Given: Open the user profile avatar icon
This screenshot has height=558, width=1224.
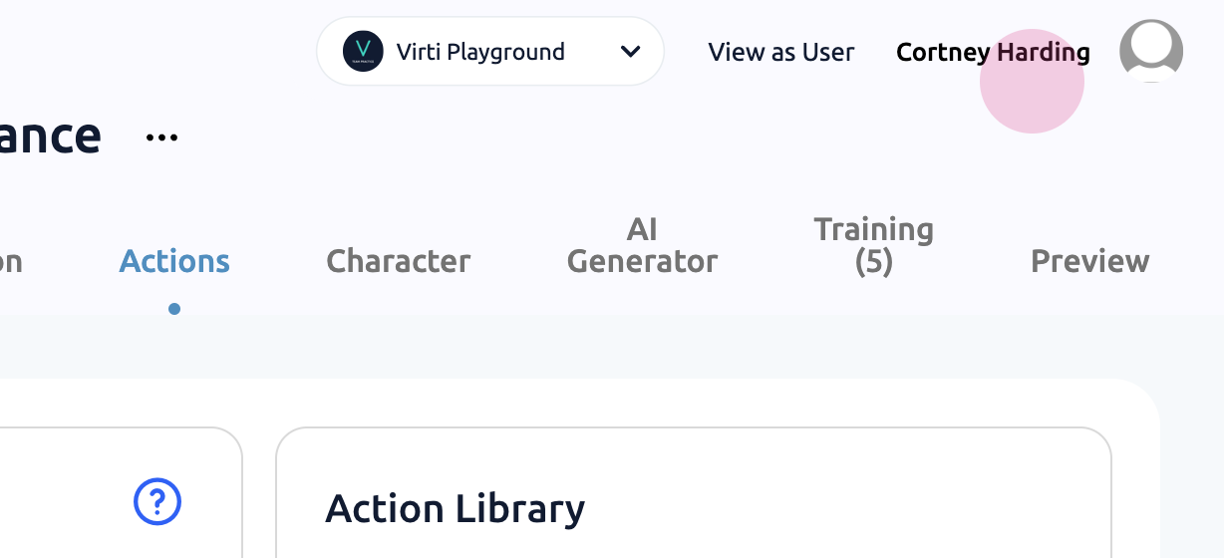Looking at the screenshot, I should coord(1151,51).
